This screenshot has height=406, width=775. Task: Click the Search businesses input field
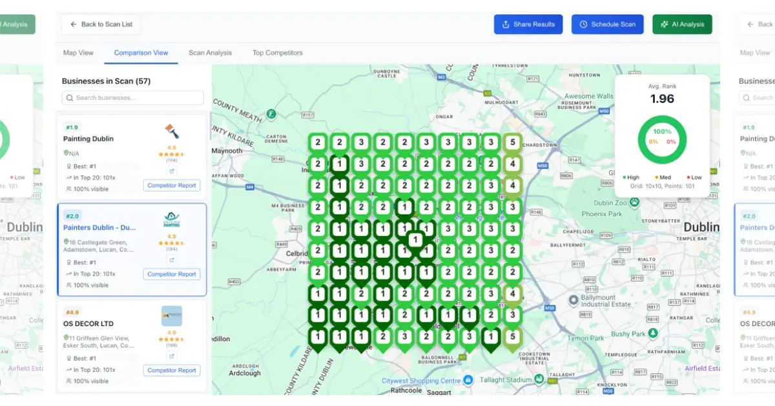point(132,98)
